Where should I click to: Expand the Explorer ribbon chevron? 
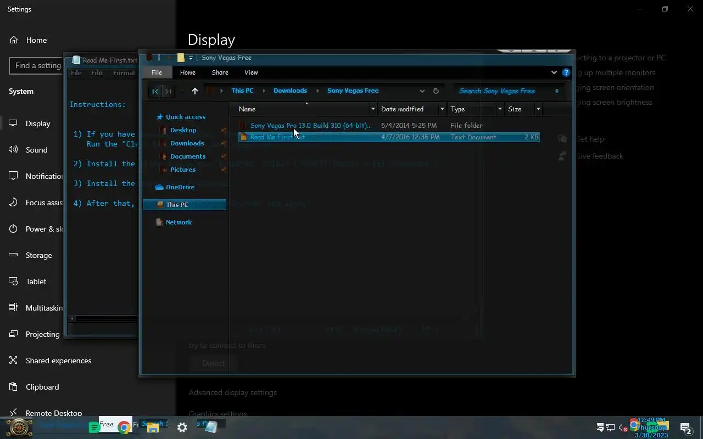point(554,72)
